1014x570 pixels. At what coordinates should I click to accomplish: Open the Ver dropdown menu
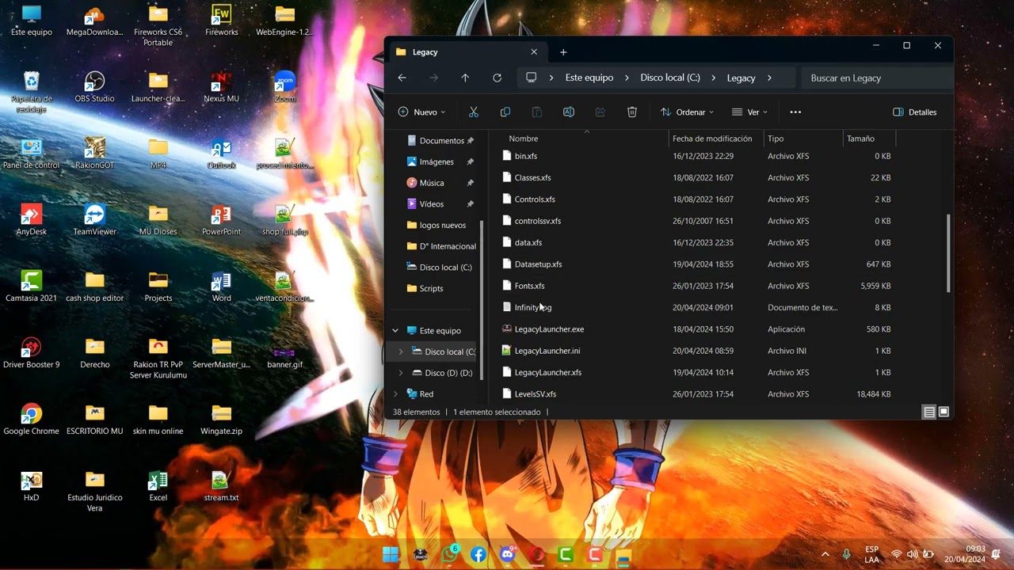(x=749, y=112)
